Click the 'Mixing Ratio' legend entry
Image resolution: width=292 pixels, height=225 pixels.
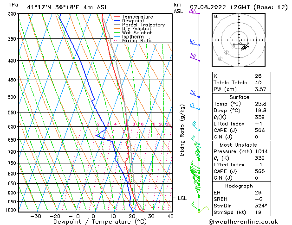137,41
